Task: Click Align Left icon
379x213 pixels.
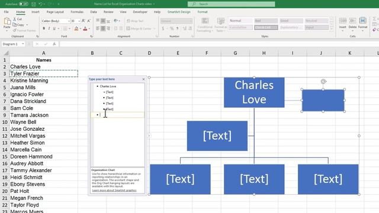Action: coord(98,28)
